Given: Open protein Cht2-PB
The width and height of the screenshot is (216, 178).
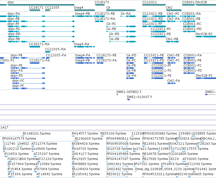Looking at the screenshot, I should coord(171,58).
